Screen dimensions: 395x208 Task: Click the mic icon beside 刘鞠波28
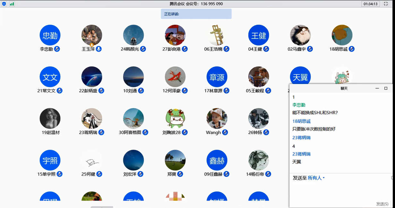pyautogui.click(x=185, y=132)
